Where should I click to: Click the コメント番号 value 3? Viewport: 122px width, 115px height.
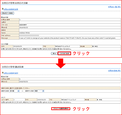tap(14, 100)
